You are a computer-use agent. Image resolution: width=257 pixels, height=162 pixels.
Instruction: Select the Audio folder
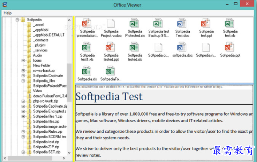tap(37, 55)
